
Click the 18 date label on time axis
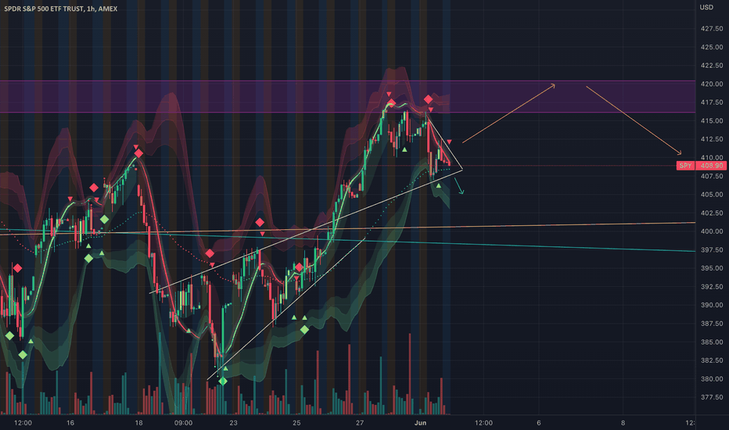(x=138, y=422)
